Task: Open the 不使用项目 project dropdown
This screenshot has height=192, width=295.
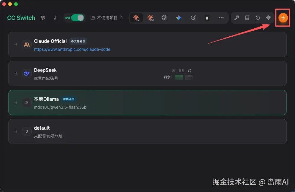Action: tap(107, 18)
